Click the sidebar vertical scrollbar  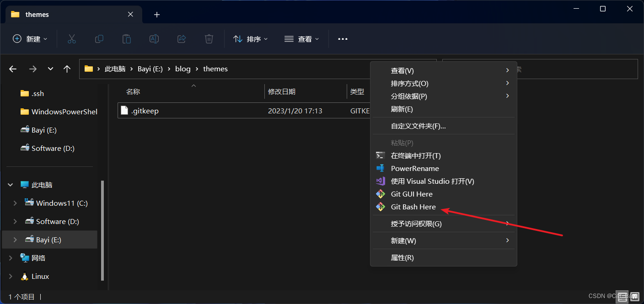[102, 230]
